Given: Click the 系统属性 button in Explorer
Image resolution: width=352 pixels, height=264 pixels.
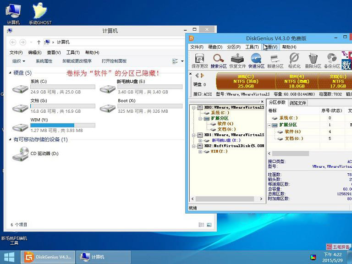Looking at the screenshot, I should click(44, 61).
